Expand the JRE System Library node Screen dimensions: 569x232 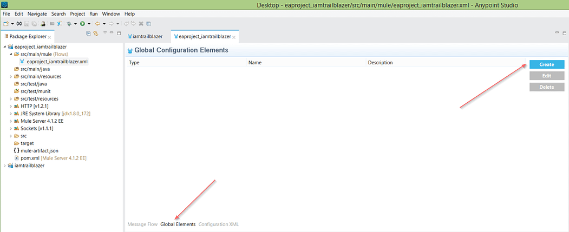pyautogui.click(x=11, y=114)
